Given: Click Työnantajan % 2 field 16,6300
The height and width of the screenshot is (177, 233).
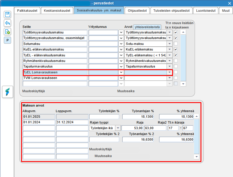Looking at the screenshot, I should pos(138,139).
